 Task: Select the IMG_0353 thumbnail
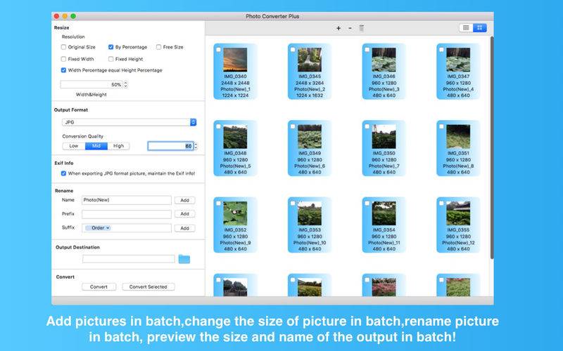(310, 213)
